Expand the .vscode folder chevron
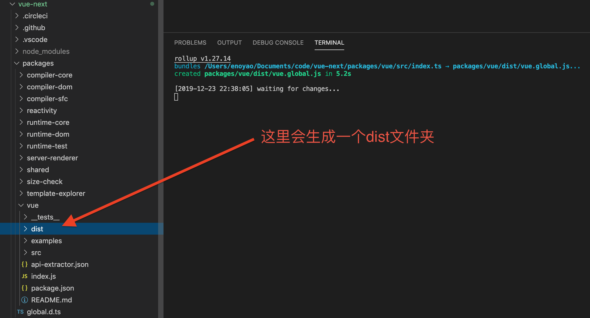590x318 pixels. coord(17,40)
